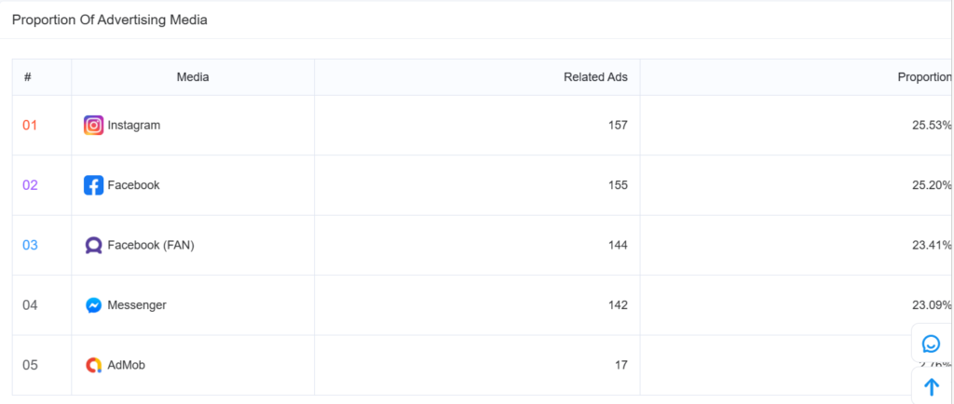Click AdMob's related ads count 17
This screenshot has width=954, height=404.
[x=621, y=365]
